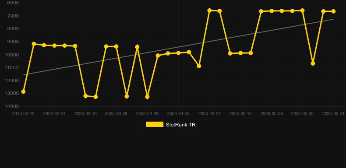The width and height of the screenshot is (346, 168).
Task: Click the yellow SlotRank TR legend swatch
Action: pos(155,124)
